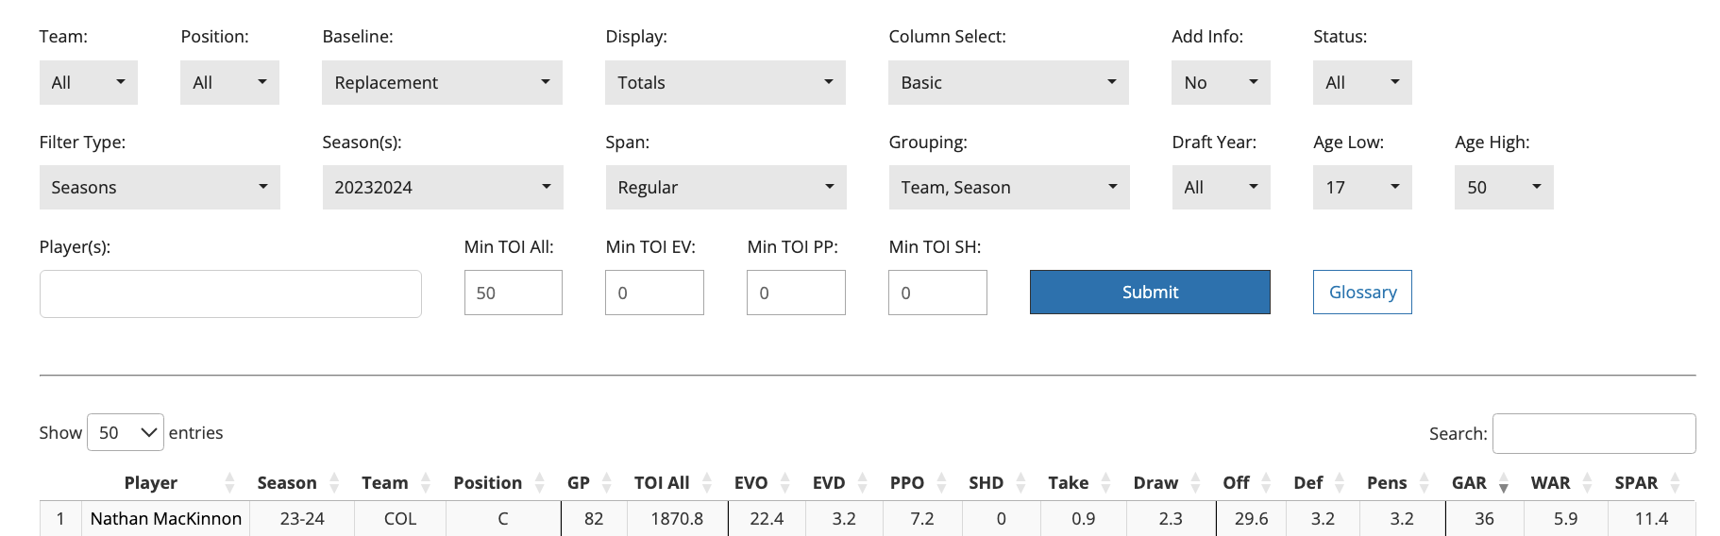Sort by the WAR column arrows
1720x536 pixels.
[x=1587, y=483]
